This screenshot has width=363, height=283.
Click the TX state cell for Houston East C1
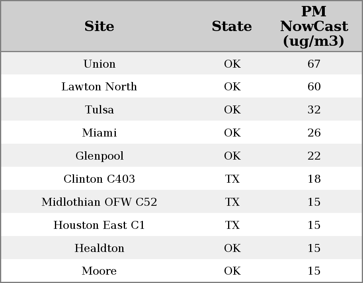coord(232,225)
